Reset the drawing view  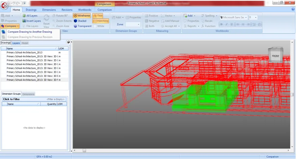pyautogui.click(x=46, y=21)
